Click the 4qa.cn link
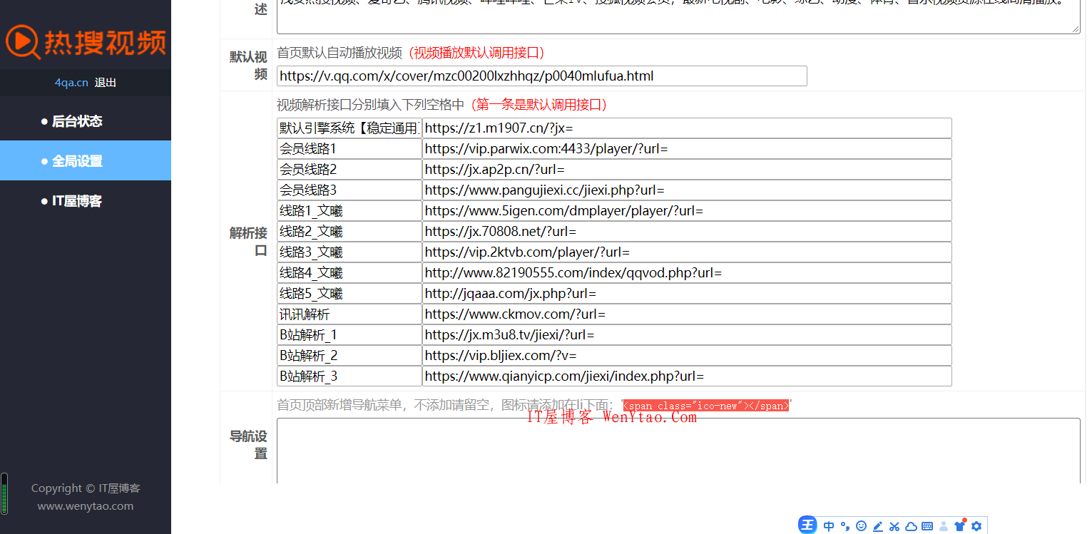This screenshot has width=1092, height=534. 71,83
